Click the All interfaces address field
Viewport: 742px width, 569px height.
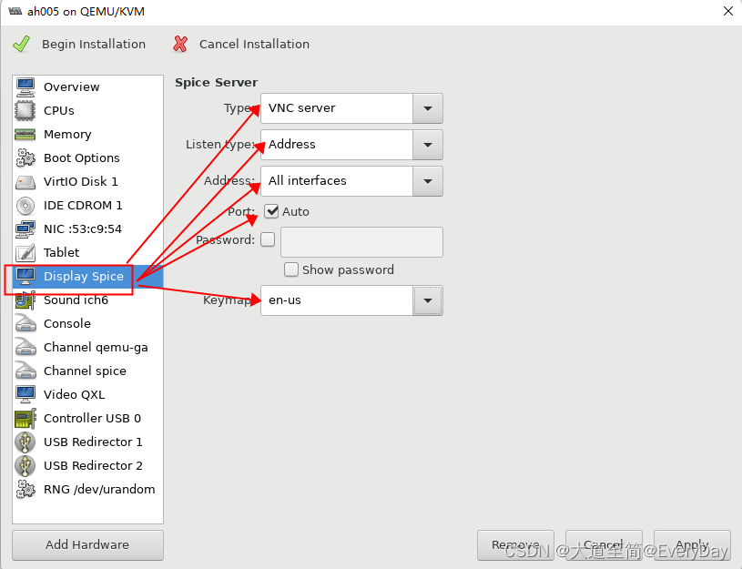coord(337,181)
